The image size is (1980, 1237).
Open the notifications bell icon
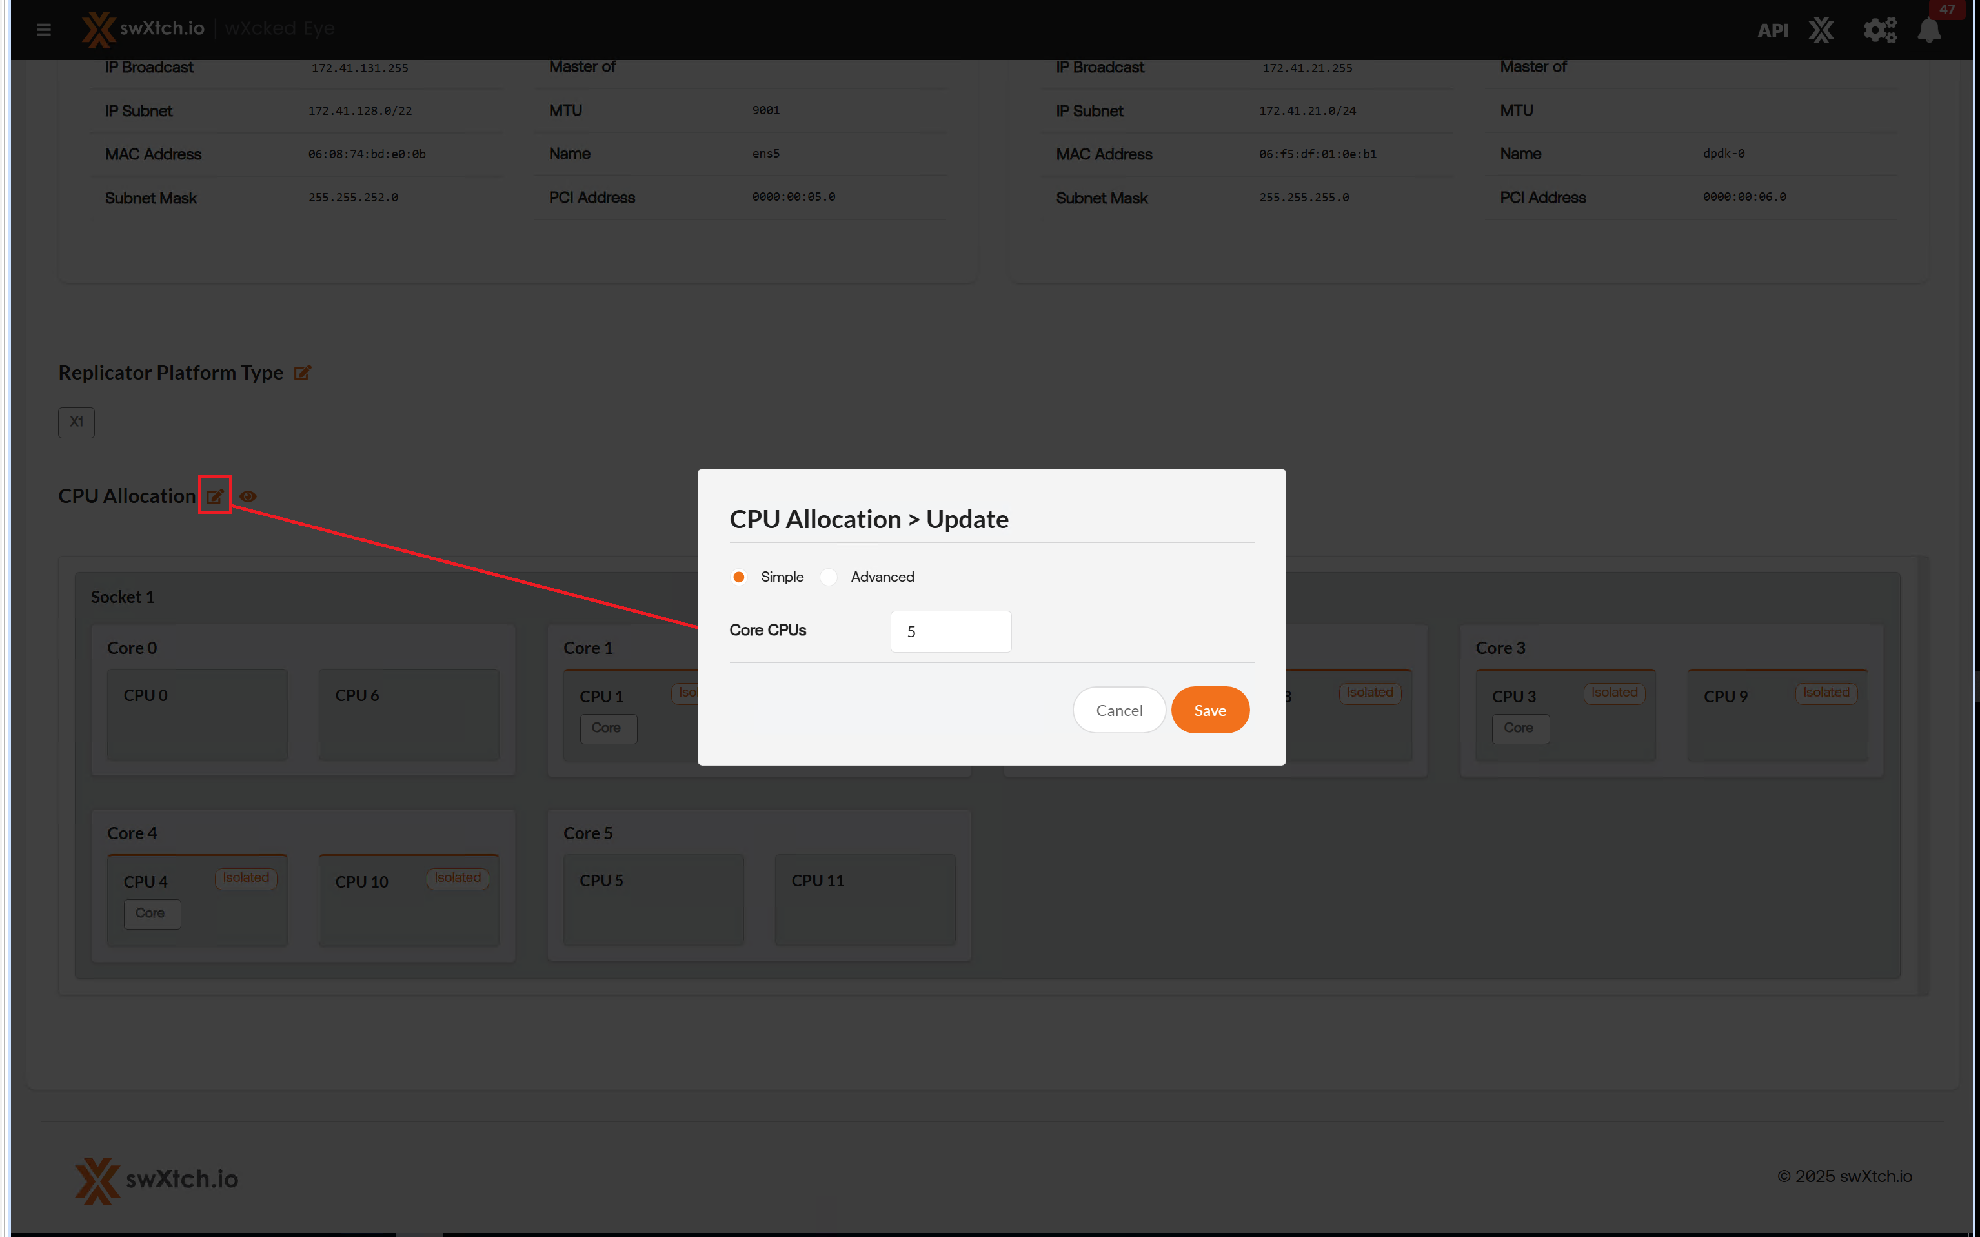coord(1928,30)
